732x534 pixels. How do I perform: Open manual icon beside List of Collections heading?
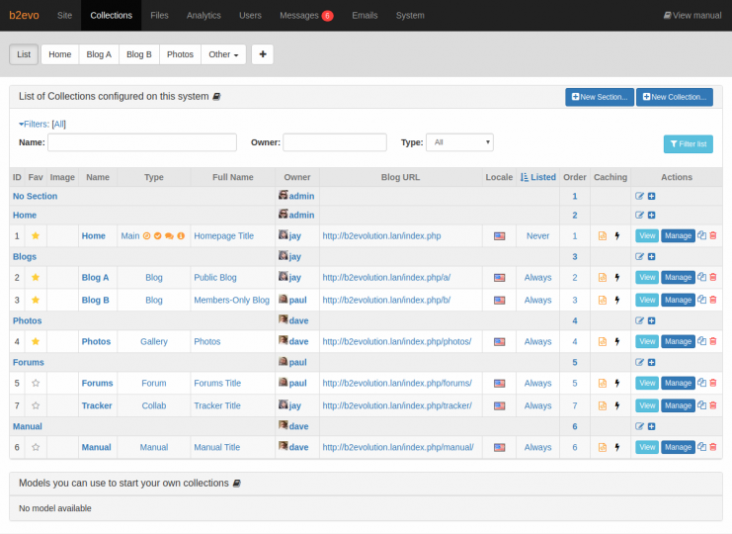[x=217, y=97]
